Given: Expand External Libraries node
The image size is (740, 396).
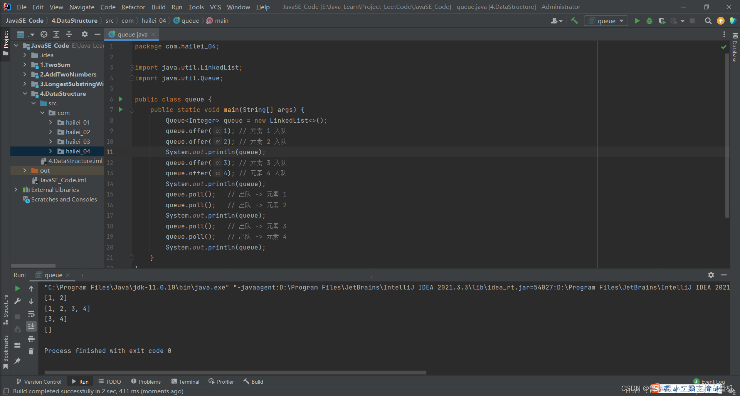Looking at the screenshot, I should [16, 190].
